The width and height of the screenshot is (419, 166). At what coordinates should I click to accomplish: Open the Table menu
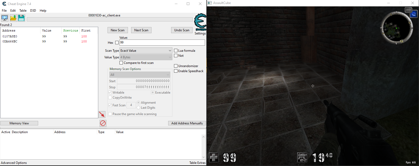(23, 11)
